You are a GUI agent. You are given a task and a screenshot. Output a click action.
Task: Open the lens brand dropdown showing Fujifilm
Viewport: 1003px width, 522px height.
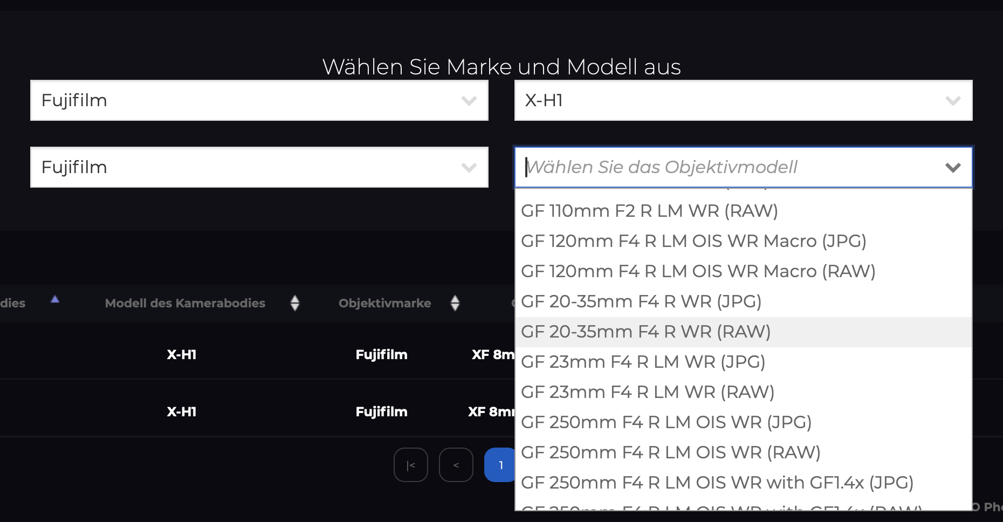tap(259, 167)
